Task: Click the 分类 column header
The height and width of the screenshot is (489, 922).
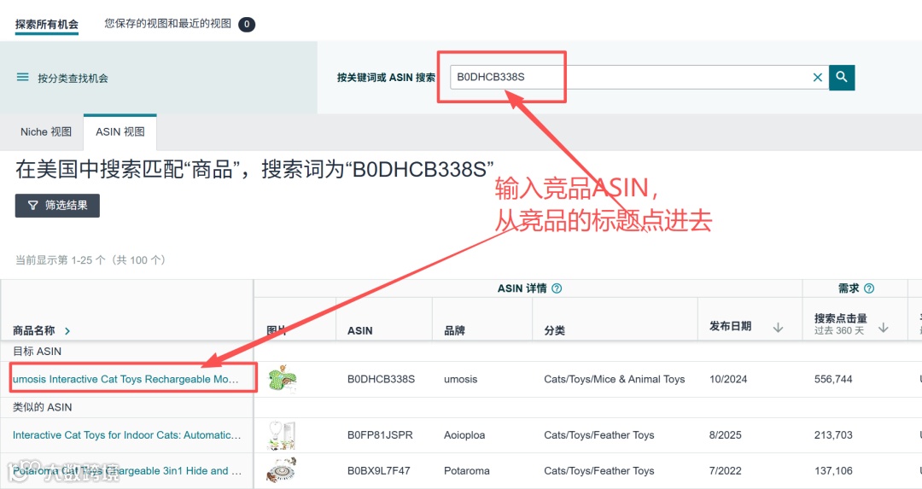Action: [x=555, y=331]
